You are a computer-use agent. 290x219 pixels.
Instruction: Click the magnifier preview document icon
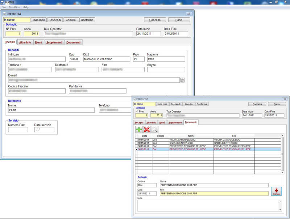pyautogui.click(x=155, y=130)
